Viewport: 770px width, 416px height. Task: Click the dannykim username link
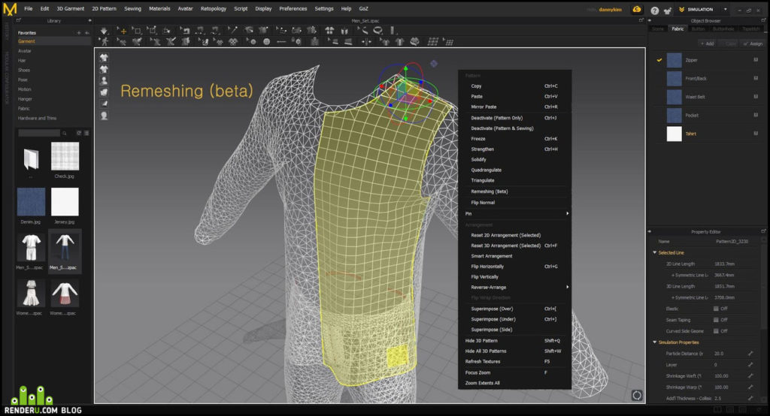coord(611,9)
